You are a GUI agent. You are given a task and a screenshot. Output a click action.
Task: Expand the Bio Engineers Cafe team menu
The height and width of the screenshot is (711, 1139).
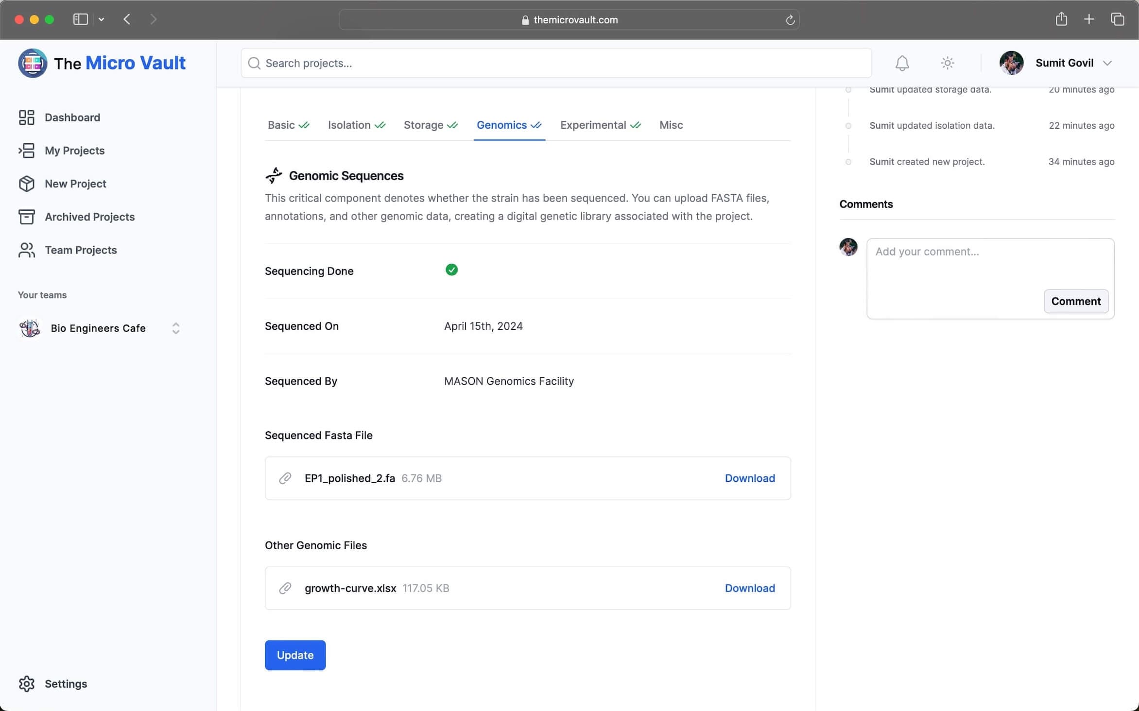175,328
